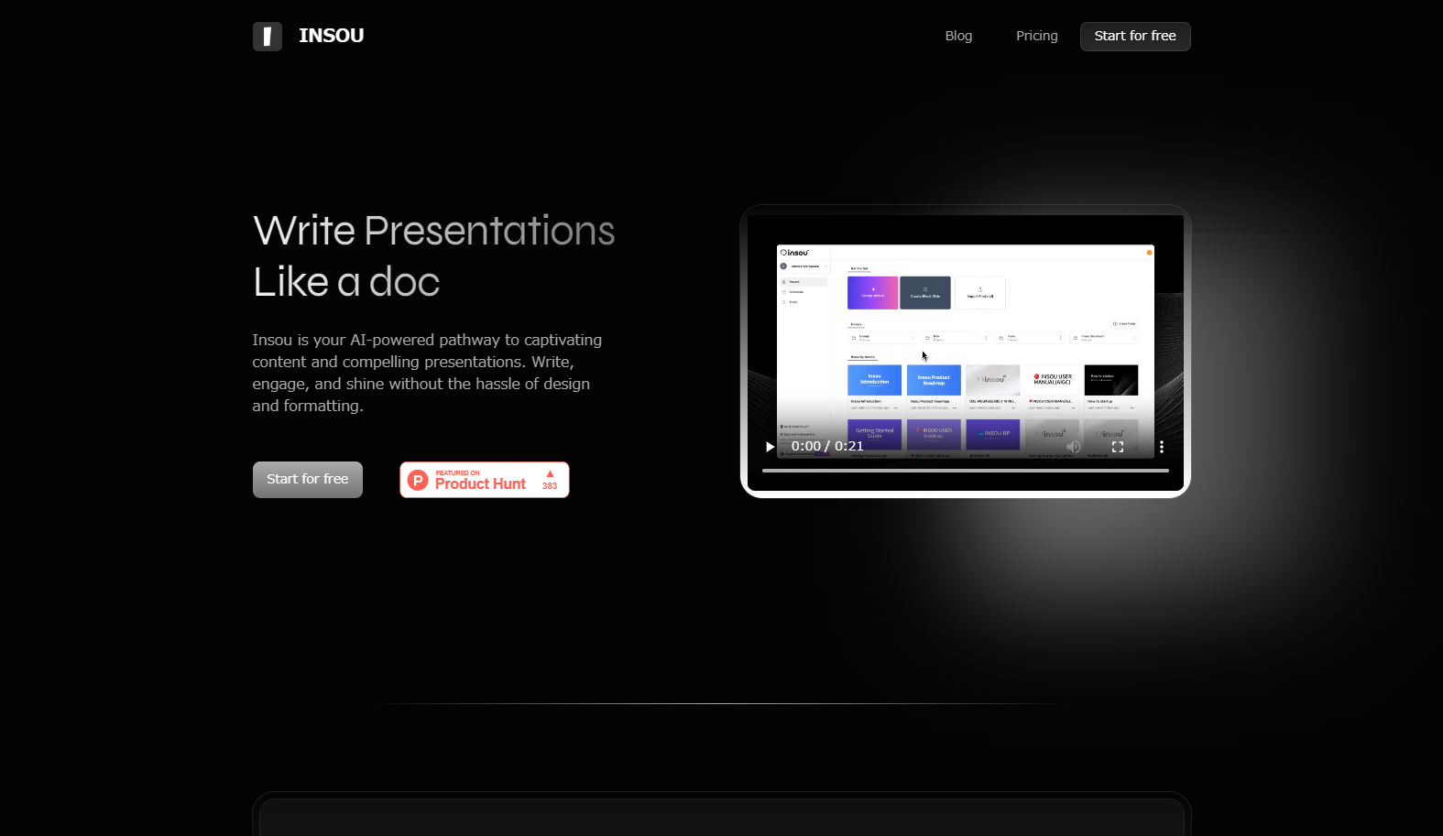The height and width of the screenshot is (836, 1443).
Task: Open the Blog page
Action: point(958,36)
